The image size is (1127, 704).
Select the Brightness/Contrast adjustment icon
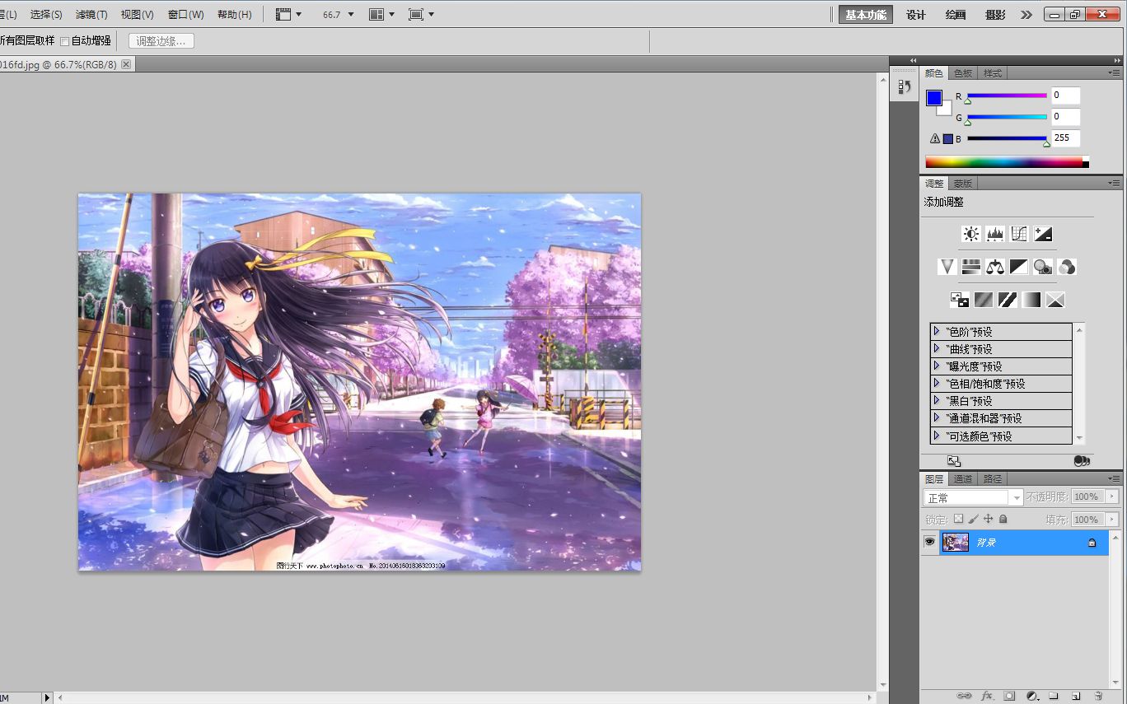coord(972,234)
